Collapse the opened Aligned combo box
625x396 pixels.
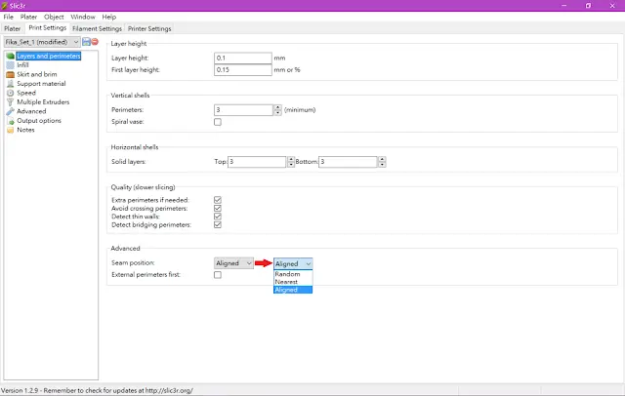pos(293,263)
